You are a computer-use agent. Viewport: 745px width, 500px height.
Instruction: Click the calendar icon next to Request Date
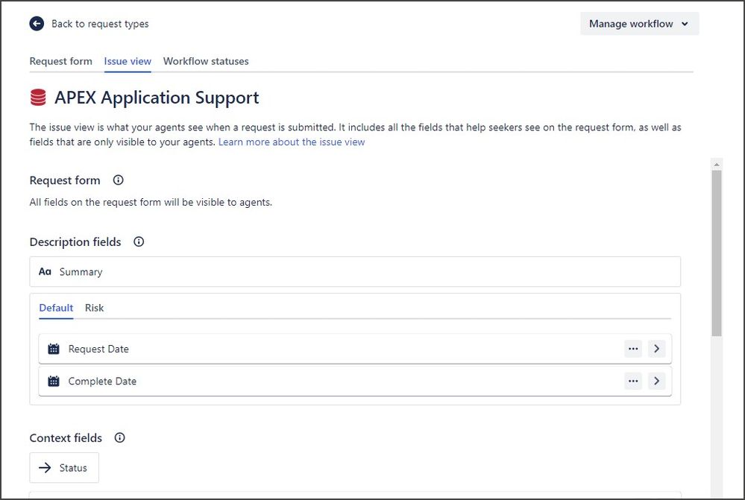point(53,348)
